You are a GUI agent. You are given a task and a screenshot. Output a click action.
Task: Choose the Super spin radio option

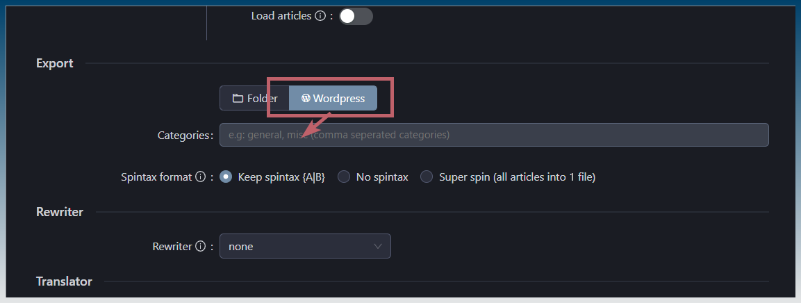(427, 177)
